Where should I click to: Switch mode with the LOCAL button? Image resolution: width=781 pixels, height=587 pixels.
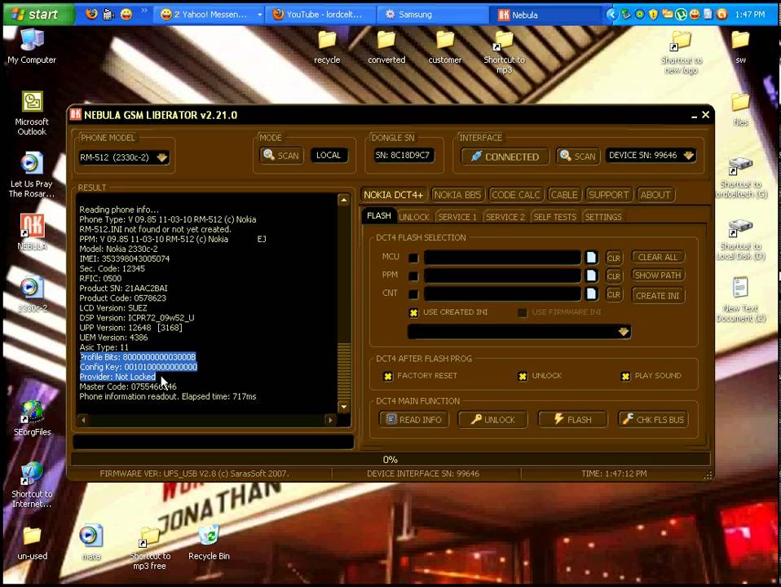pyautogui.click(x=329, y=156)
